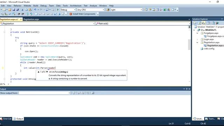Save the current file with Save icon
Image resolution: width=224 pixels, height=126 pixels.
coord(14,10)
